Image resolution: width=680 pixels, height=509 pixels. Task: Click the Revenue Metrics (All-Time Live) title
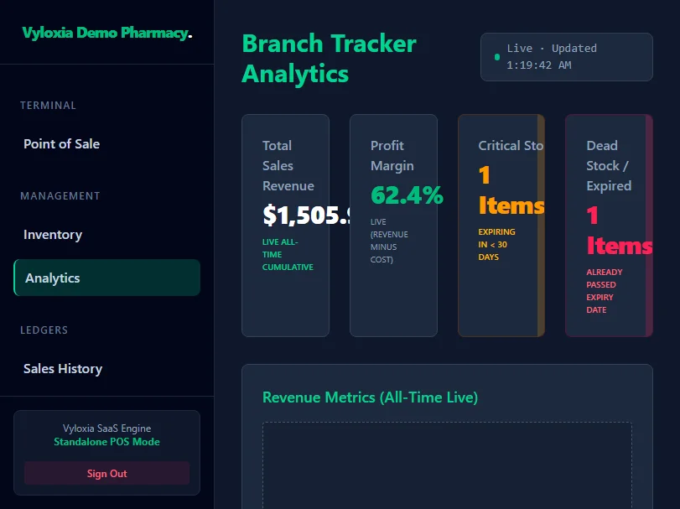point(370,397)
